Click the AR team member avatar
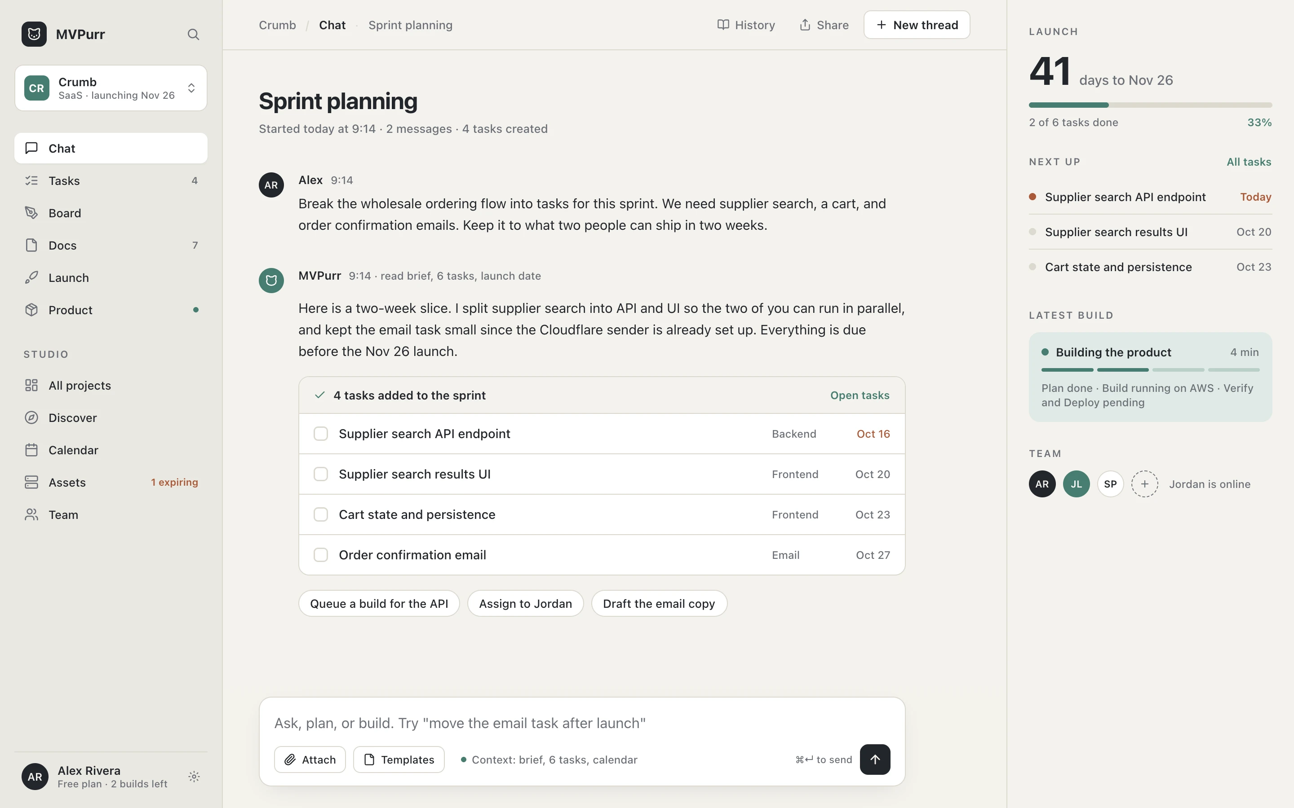The image size is (1294, 808). (1042, 483)
